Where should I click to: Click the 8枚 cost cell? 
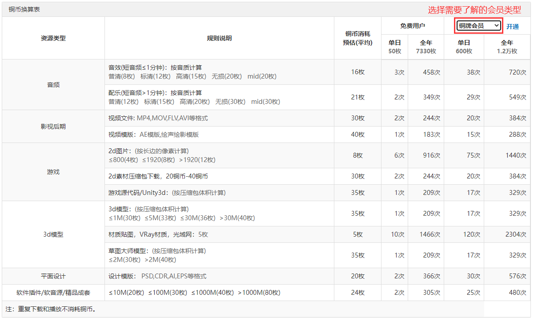357,155
